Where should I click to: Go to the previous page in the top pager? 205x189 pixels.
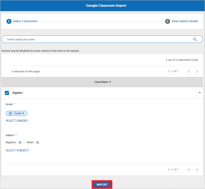pyautogui.click(x=189, y=71)
